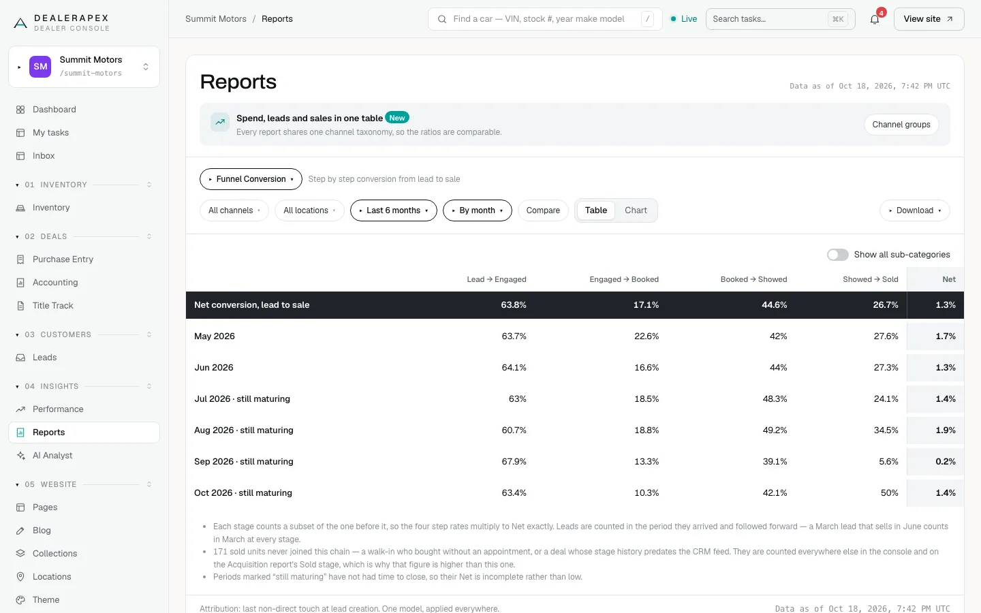Click the Performance trend icon

point(20,409)
